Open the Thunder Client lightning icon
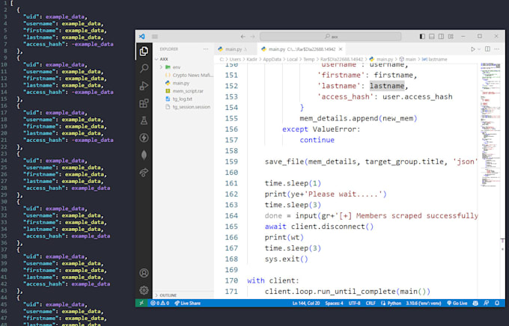The image size is (509, 326). coord(144,138)
